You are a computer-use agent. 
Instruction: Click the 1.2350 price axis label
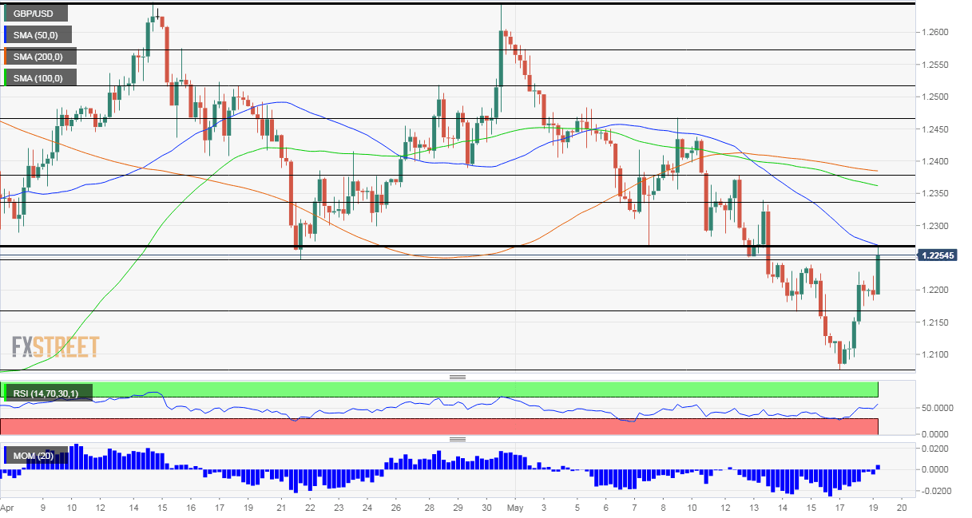click(934, 194)
